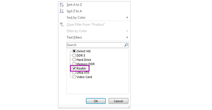Viewport: 212px width, 110px height.
Task: Toggle the (Select All) checkbox
Action: tap(74, 51)
